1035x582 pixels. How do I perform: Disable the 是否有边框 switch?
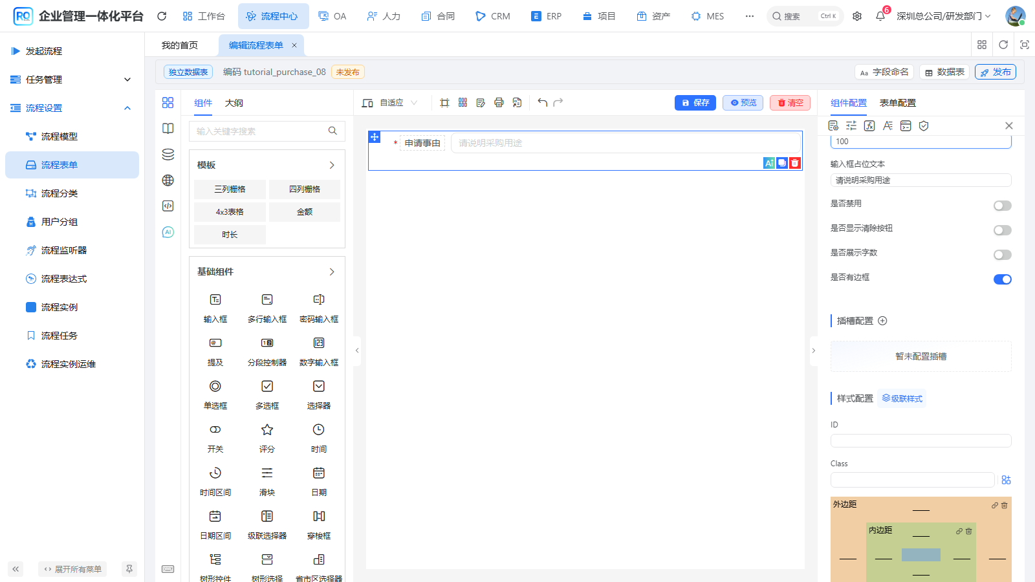[x=1002, y=279]
